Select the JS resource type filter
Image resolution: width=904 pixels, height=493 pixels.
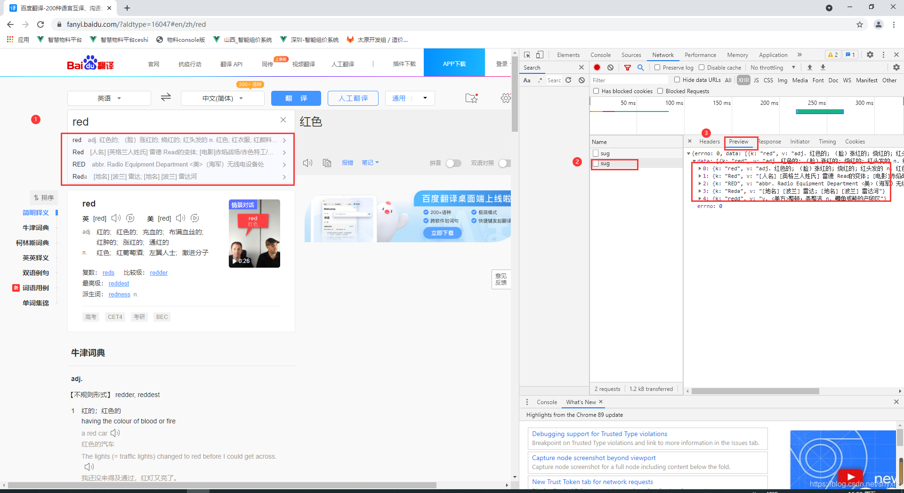(x=756, y=80)
